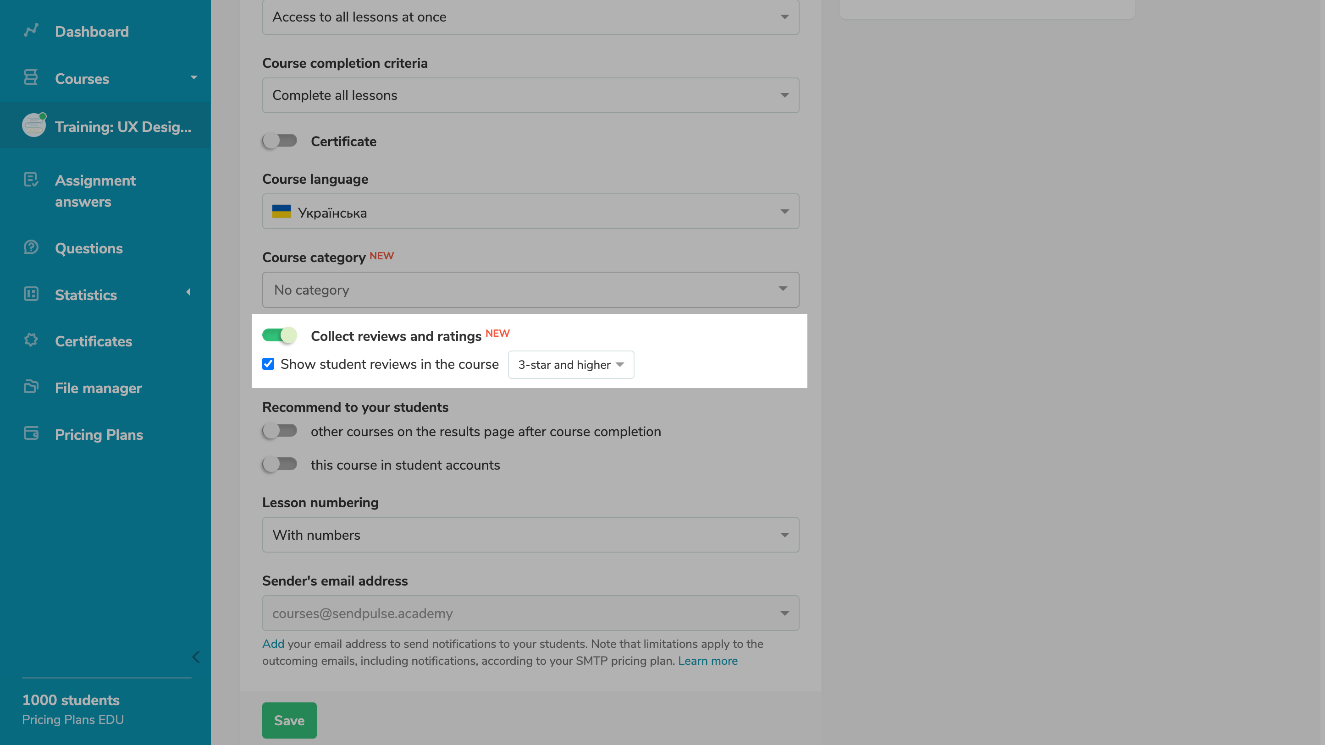1325x745 pixels.
Task: Click the Questions bubble icon
Action: point(31,247)
